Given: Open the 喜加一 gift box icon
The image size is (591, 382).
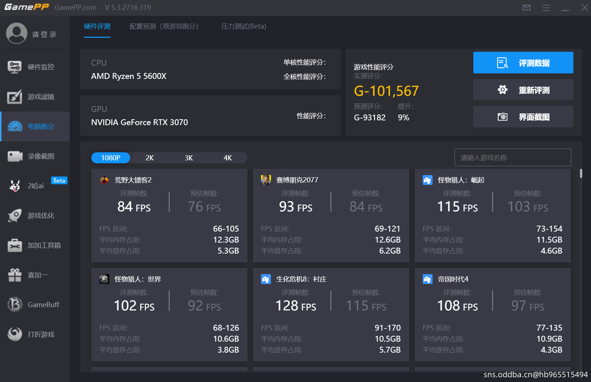Looking at the screenshot, I should click(15, 275).
